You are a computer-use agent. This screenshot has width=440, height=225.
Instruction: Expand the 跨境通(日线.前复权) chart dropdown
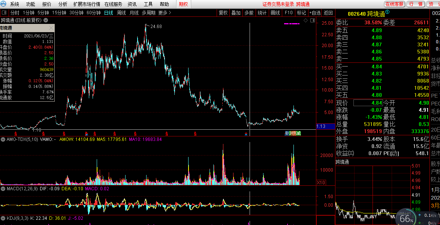46,20
